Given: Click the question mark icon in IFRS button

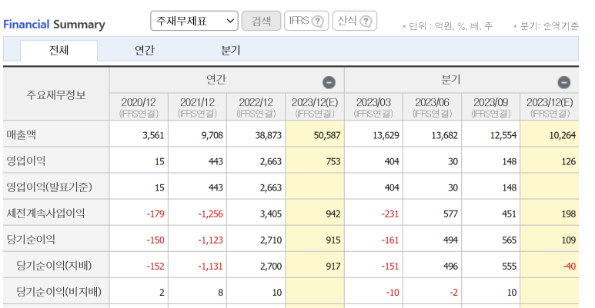Looking at the screenshot, I should click(318, 22).
